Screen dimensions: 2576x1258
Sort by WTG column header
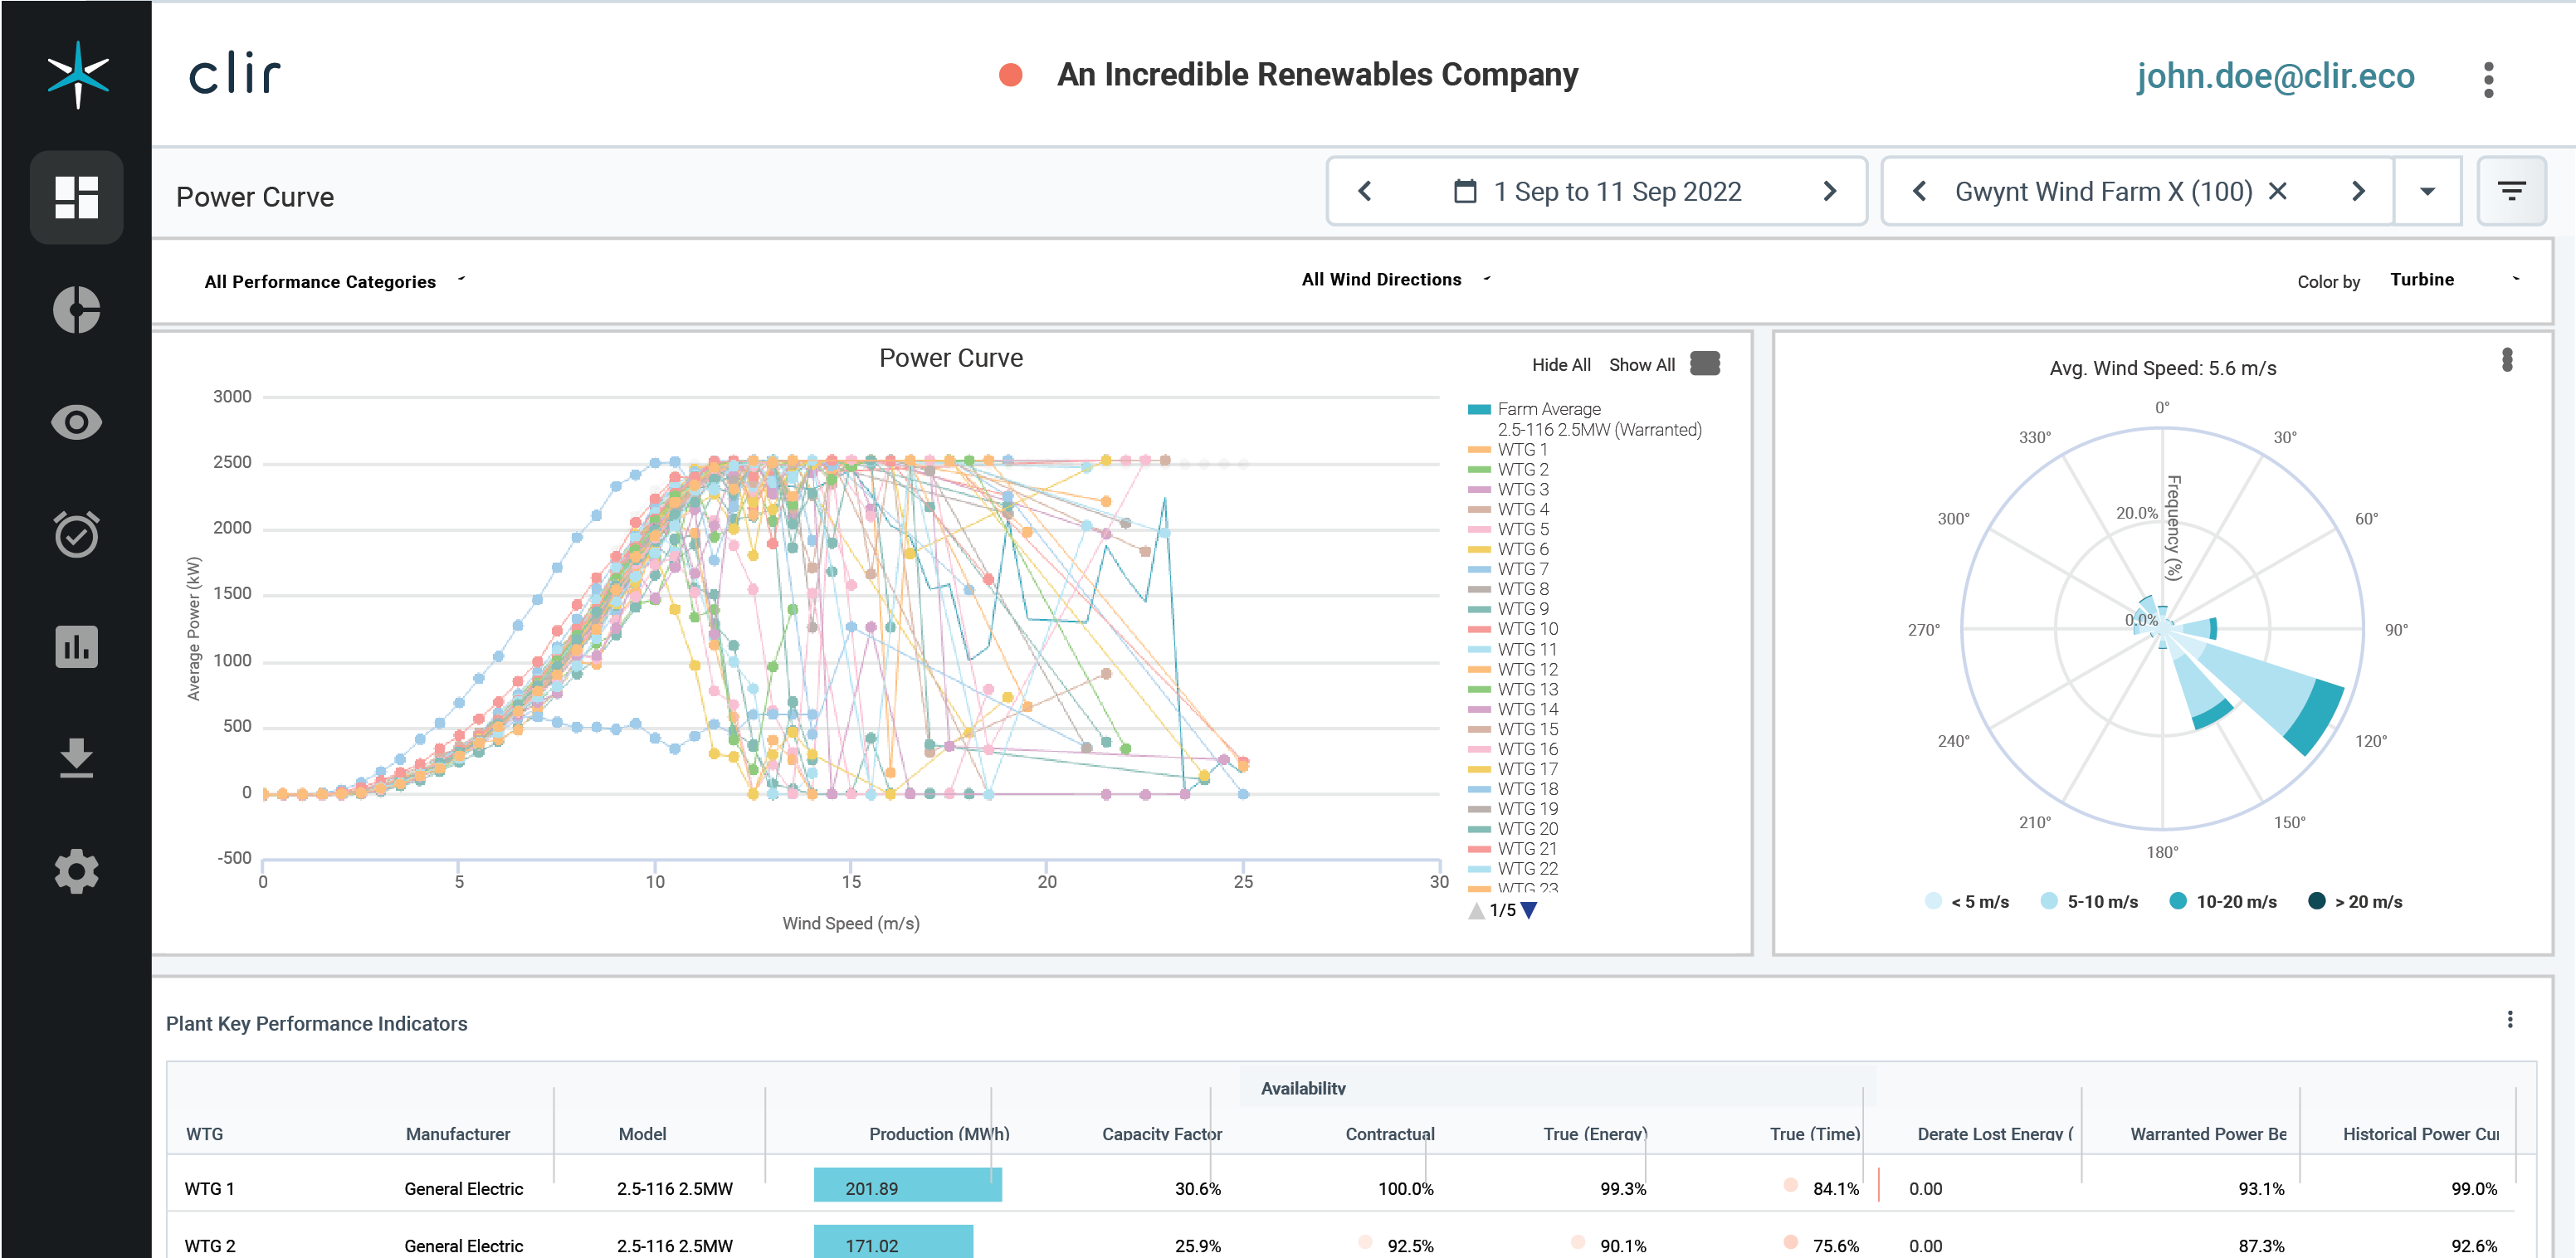[x=205, y=1133]
